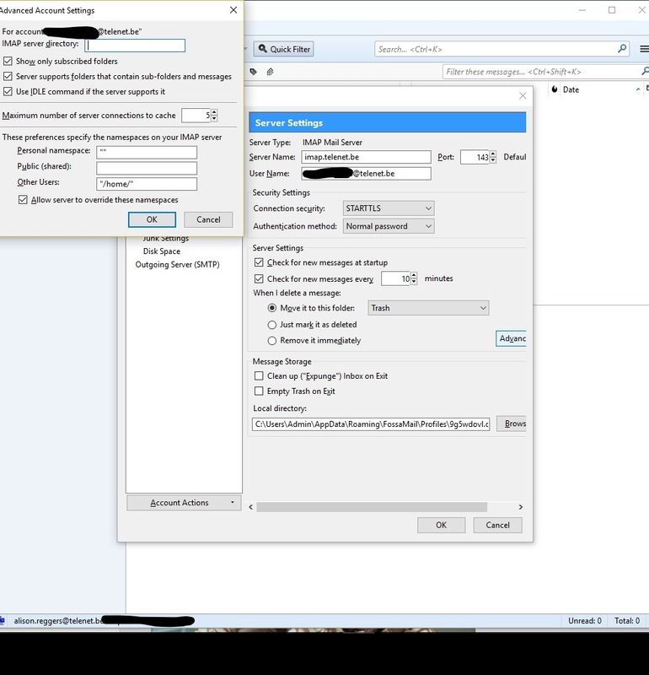The width and height of the screenshot is (649, 675).
Task: Select Outgoing Server (SMTP) in sidebar
Action: pyautogui.click(x=177, y=265)
